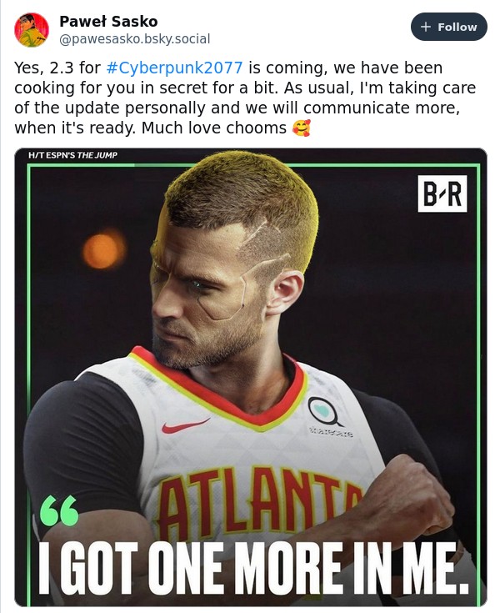Click the green quotation mark icon
The width and height of the screenshot is (500, 613).
[59, 510]
